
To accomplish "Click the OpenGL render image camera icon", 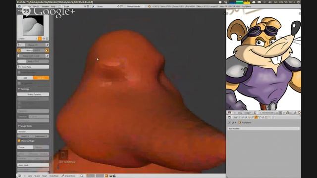I will pos(111,176).
